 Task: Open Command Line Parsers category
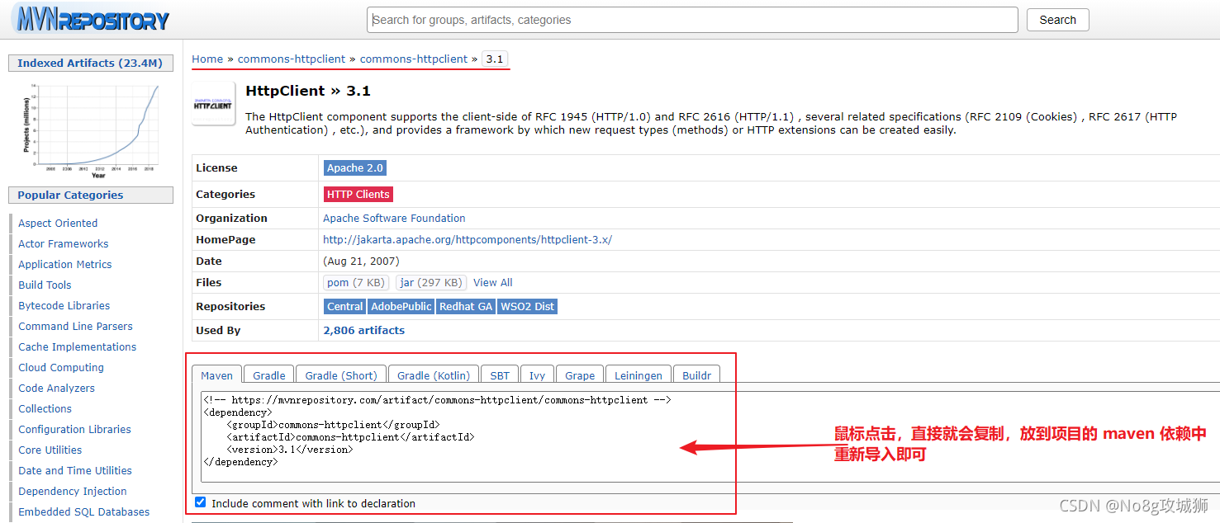point(75,326)
